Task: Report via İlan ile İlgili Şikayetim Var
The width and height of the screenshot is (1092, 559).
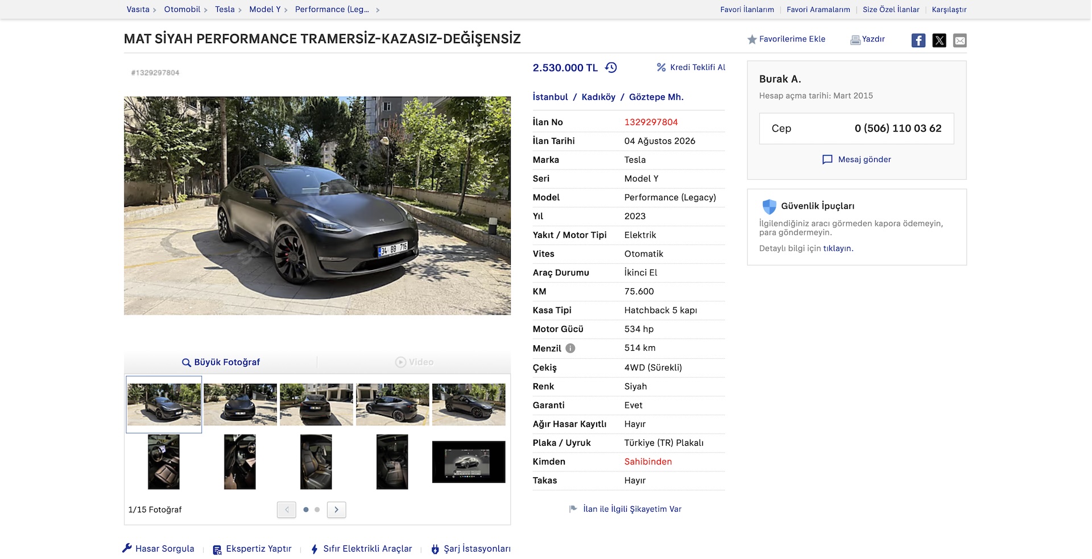Action: tap(632, 509)
